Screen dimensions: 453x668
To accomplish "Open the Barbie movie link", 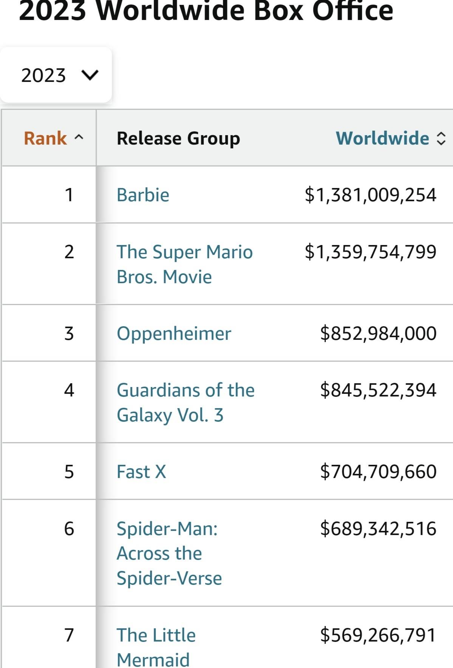I will [x=143, y=195].
